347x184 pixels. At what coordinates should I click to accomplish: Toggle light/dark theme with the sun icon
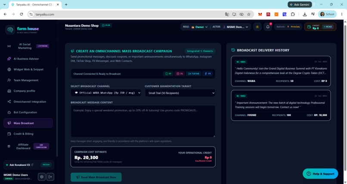[257, 27]
